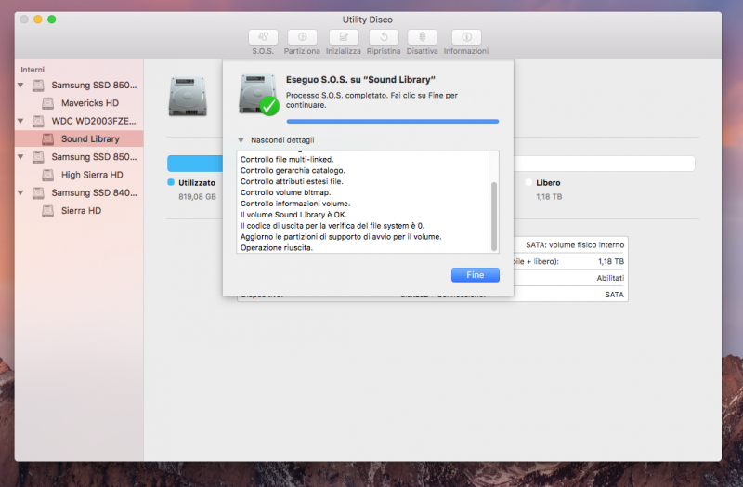Image resolution: width=743 pixels, height=487 pixels.
Task: Click the Informazioni info toolbar icon
Action: click(x=466, y=37)
